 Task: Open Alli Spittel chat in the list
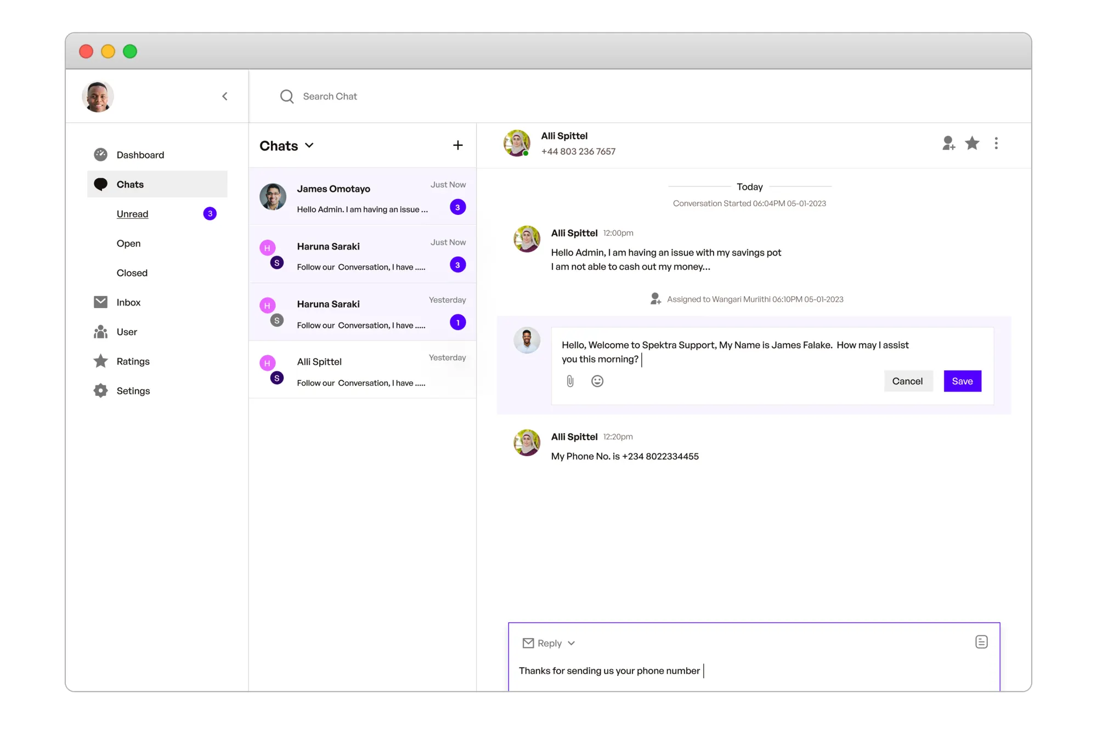coord(363,369)
